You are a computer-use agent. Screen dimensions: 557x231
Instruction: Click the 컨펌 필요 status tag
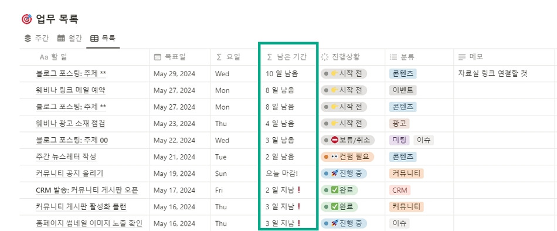click(x=347, y=157)
